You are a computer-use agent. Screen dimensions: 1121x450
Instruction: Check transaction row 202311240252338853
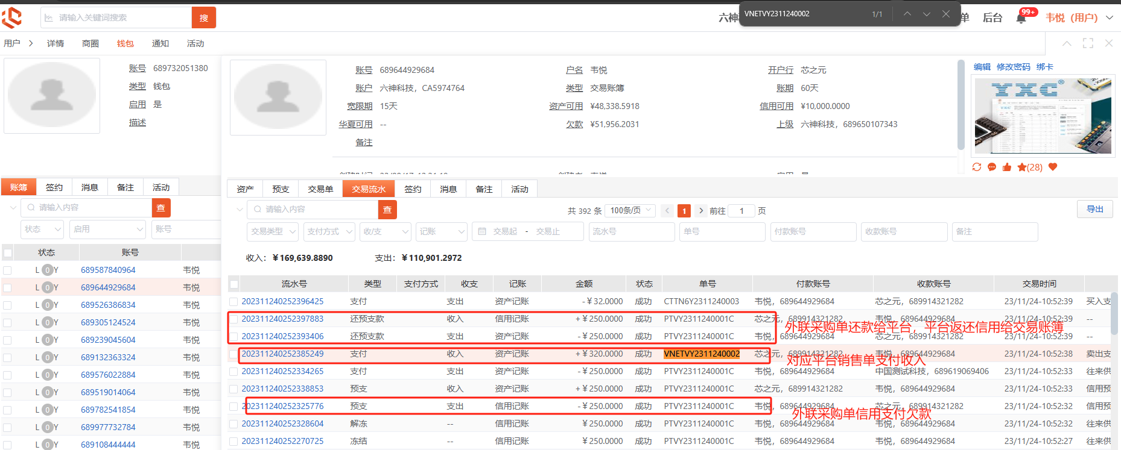[233, 389]
